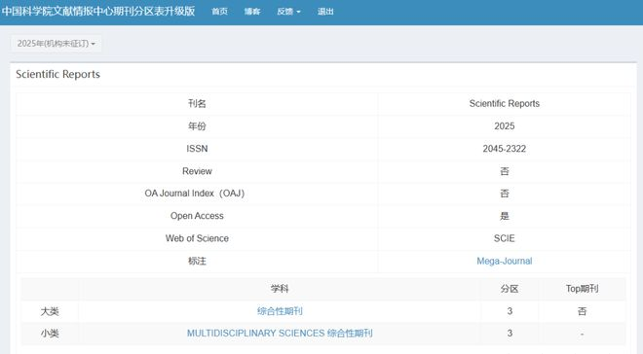Click the 分区 value 3 in 大类 row
The width and height of the screenshot is (643, 354).
[510, 311]
